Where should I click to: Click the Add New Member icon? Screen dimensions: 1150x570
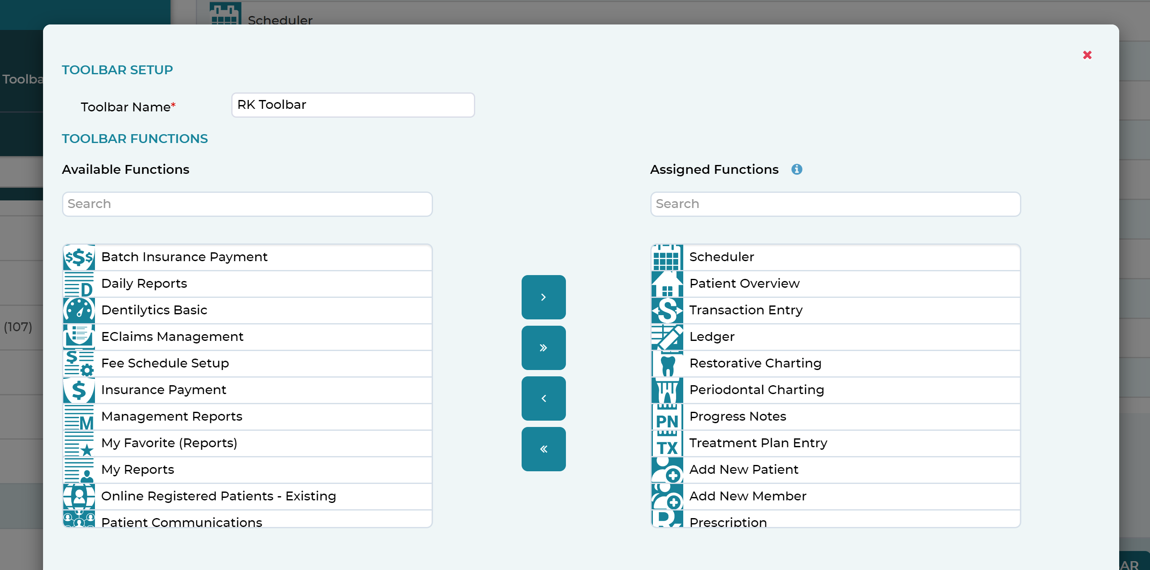(667, 496)
